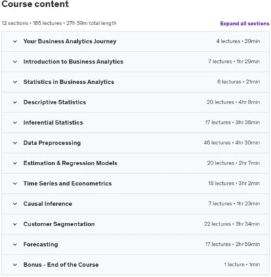Image resolution: width=271 pixels, height=277 pixels.
Task: Click the Forecasting section title
Action: [41, 244]
